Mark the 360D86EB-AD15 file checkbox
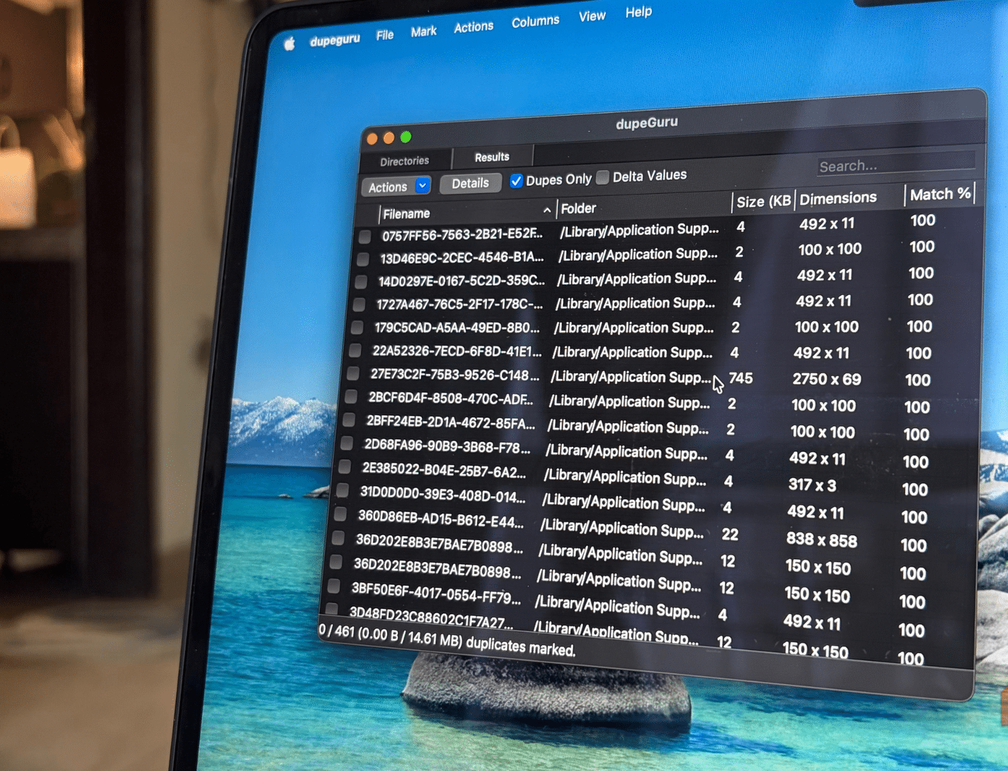 [340, 514]
